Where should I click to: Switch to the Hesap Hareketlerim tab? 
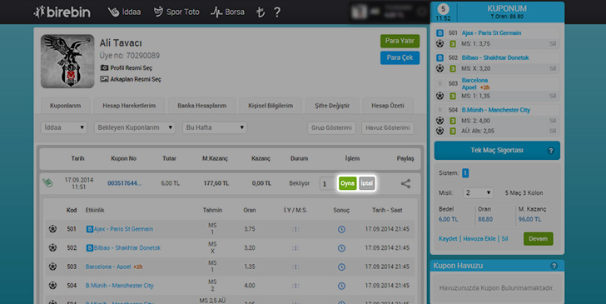pos(129,106)
